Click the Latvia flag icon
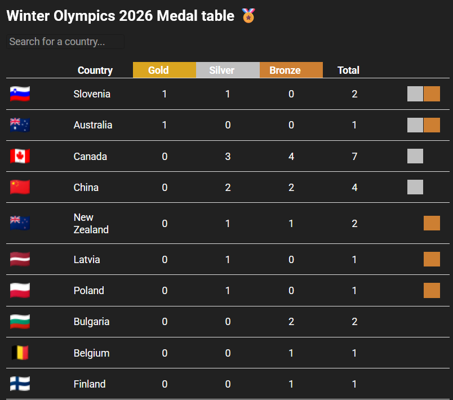Viewport: 453px width, 400px height. click(x=20, y=259)
